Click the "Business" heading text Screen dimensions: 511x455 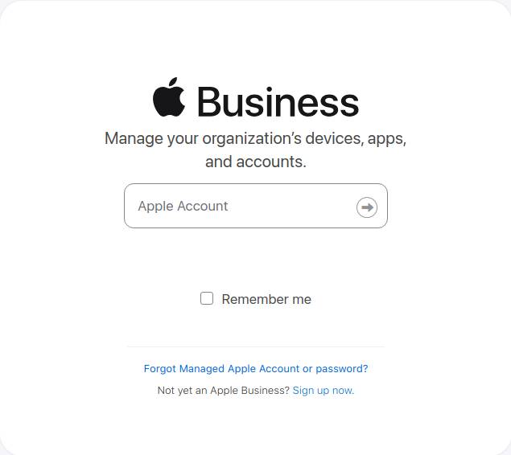point(278,103)
